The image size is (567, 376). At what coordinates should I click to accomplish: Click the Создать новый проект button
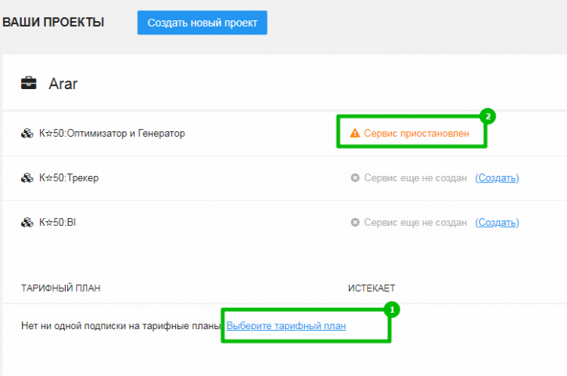(202, 23)
